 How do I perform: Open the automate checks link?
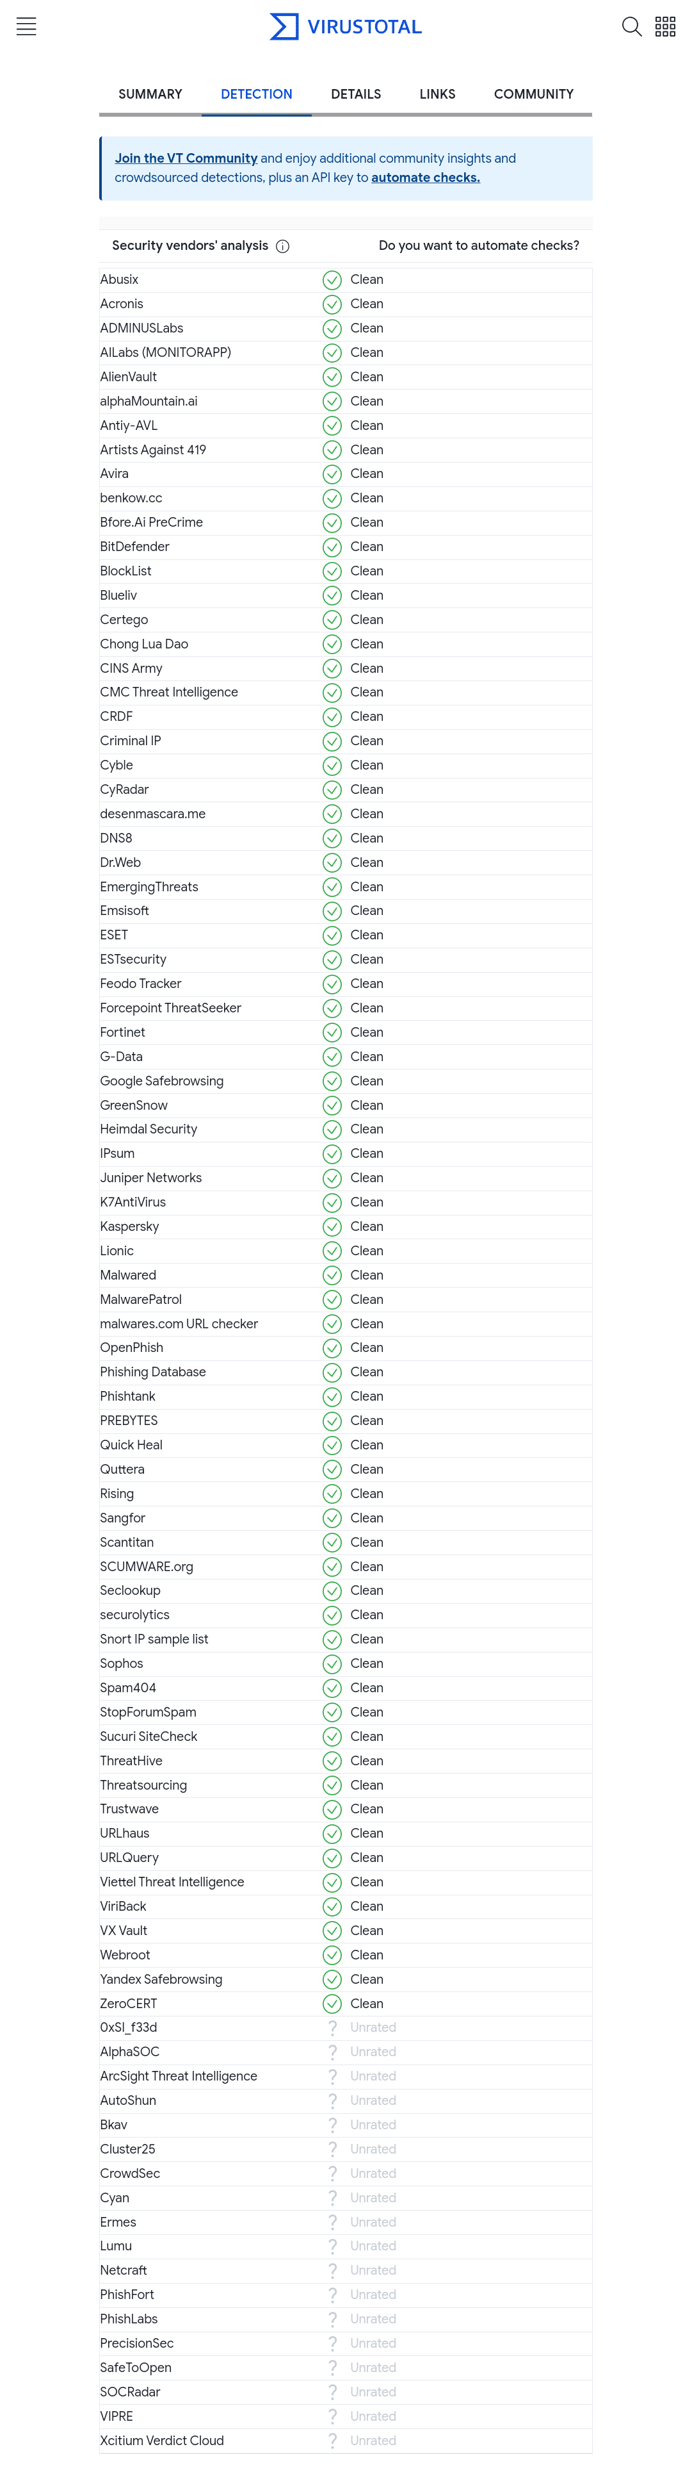point(426,178)
